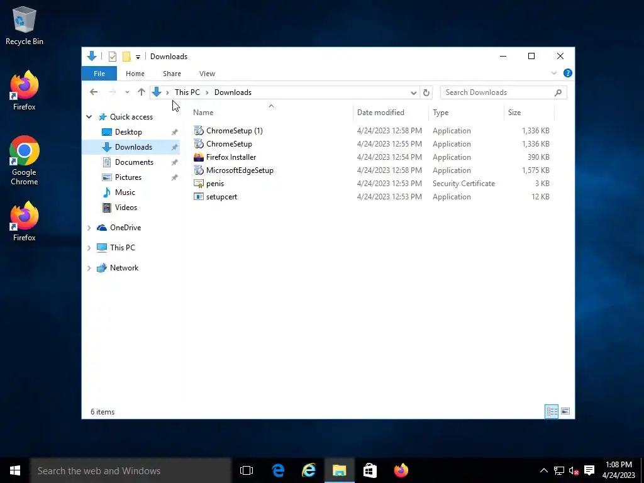
Task: Select Videos in the navigation pane
Action: [126, 208]
